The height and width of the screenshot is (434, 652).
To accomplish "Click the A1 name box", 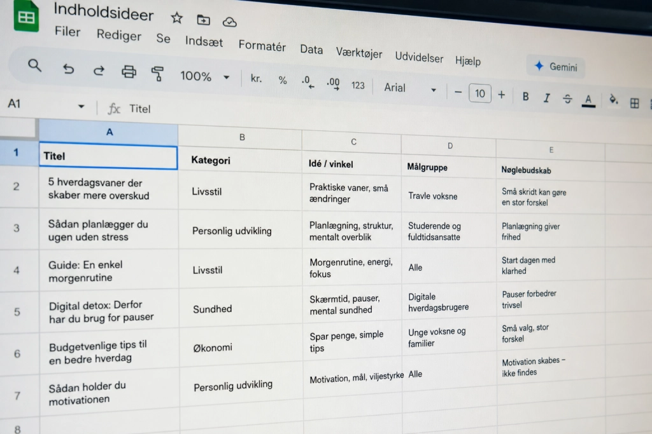I will tap(15, 104).
